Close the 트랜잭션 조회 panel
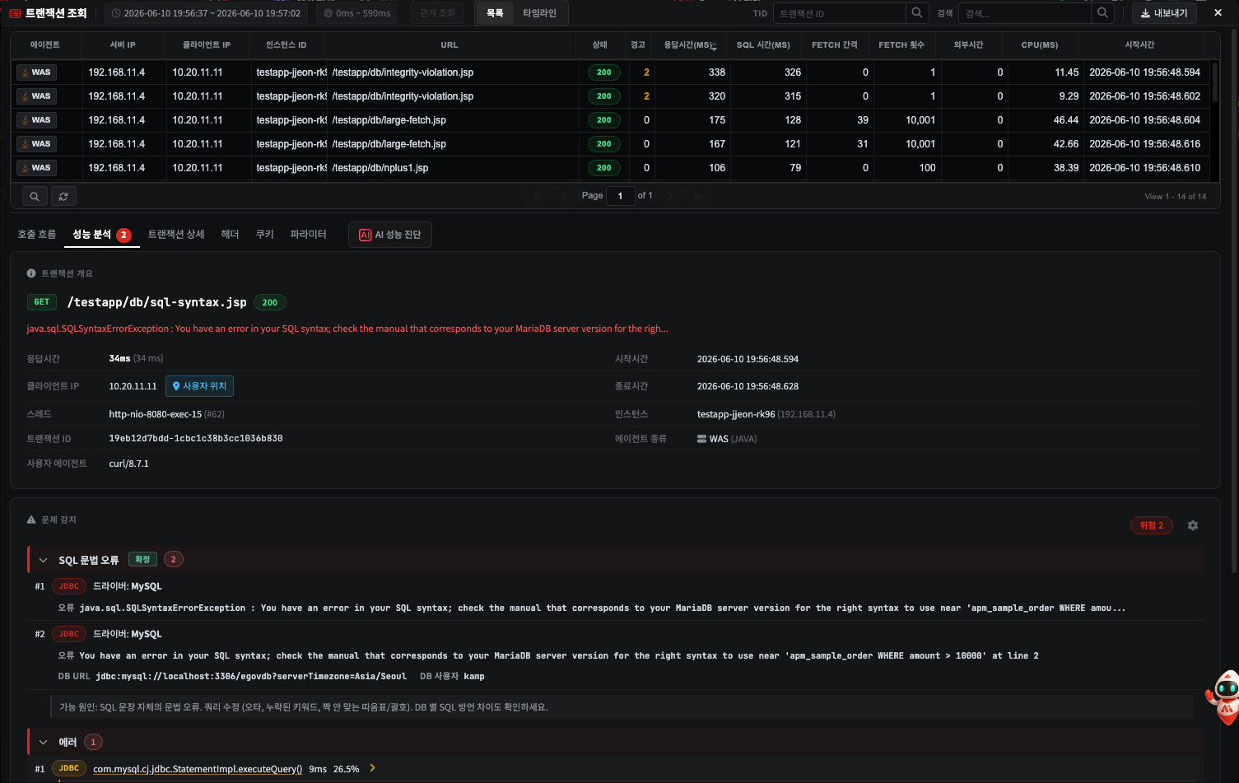Viewport: 1239px width, 783px height. point(1218,13)
